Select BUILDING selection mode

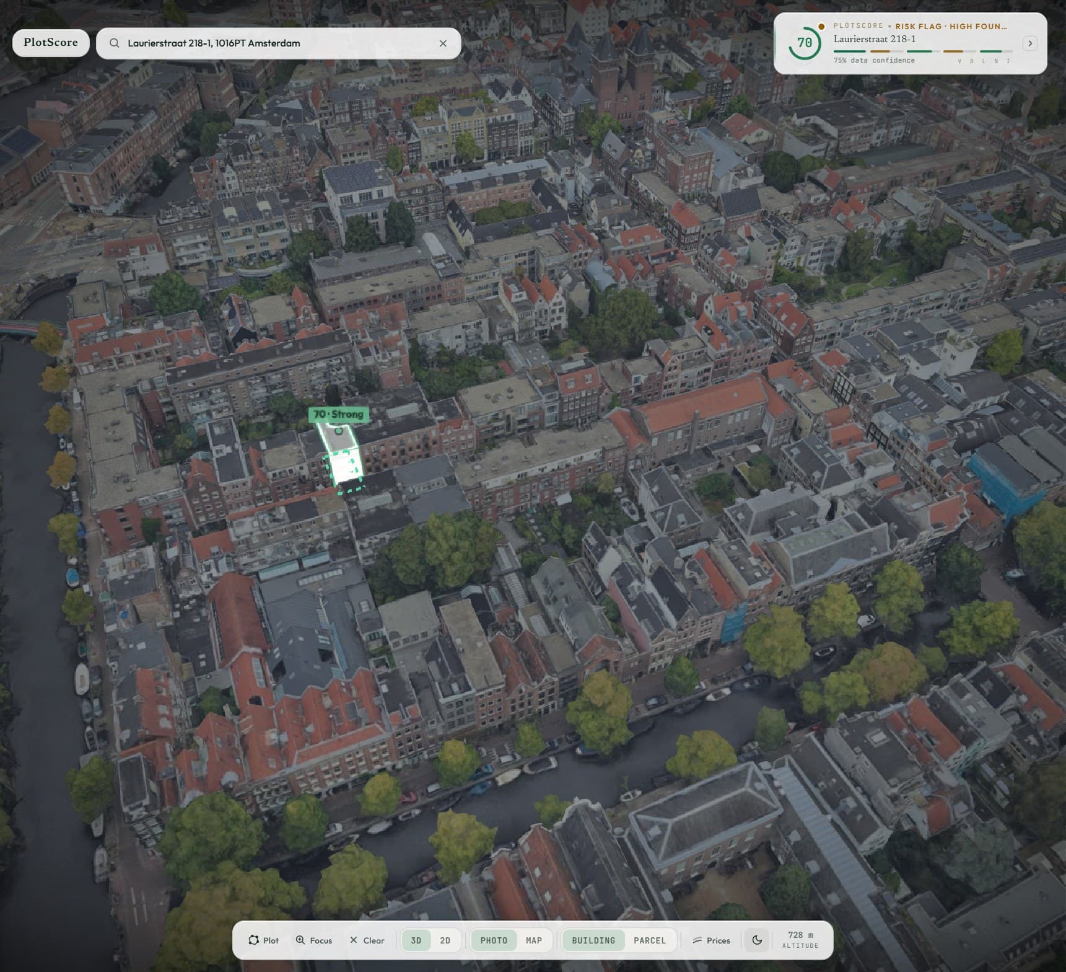click(593, 940)
